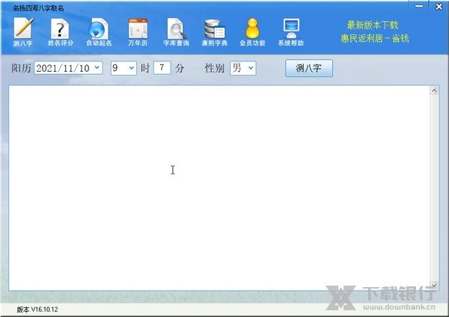This screenshot has height=317, width=449.
Task: Minimize the 名扬四海八字取名 window
Action: point(419,6)
